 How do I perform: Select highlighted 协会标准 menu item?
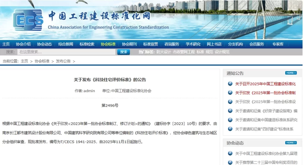click(x=108, y=44)
